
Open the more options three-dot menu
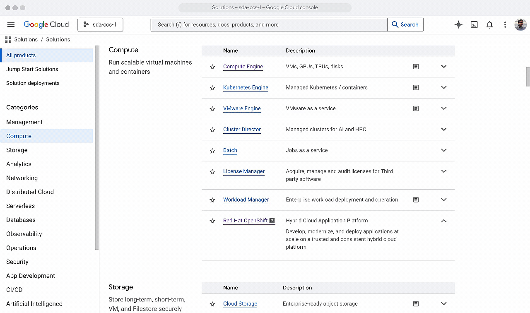coord(505,24)
